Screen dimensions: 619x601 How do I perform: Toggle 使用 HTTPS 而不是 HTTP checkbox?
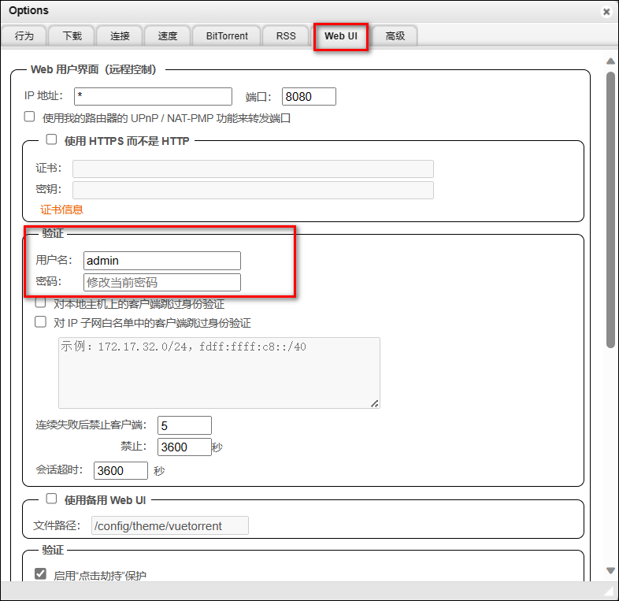pyautogui.click(x=52, y=139)
